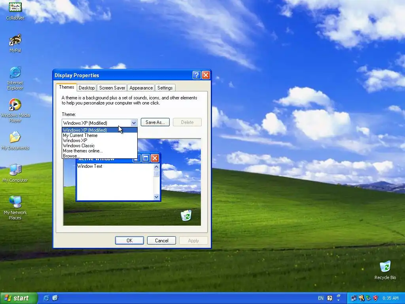This screenshot has width=405, height=304.
Task: Click the preview window's red close button
Action: [x=155, y=158]
